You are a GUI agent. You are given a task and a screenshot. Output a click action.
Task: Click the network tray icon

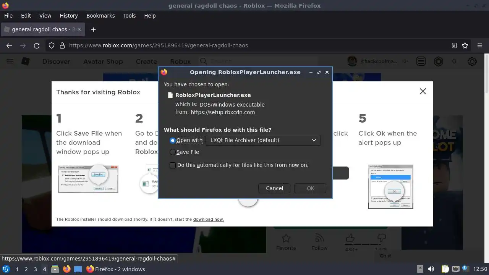click(x=455, y=269)
